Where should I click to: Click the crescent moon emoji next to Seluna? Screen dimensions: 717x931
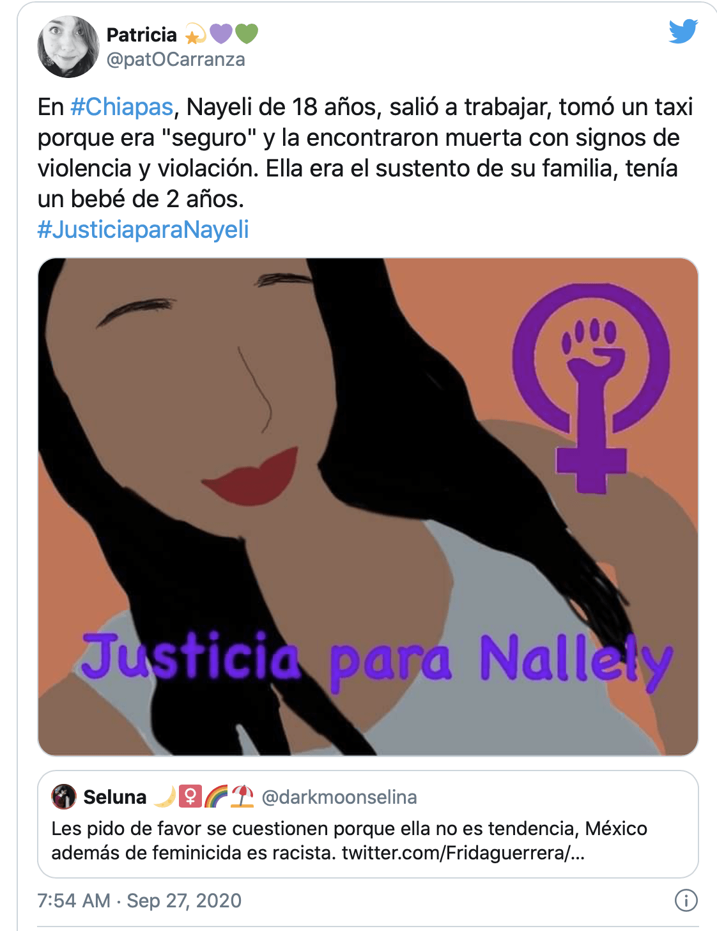(165, 797)
